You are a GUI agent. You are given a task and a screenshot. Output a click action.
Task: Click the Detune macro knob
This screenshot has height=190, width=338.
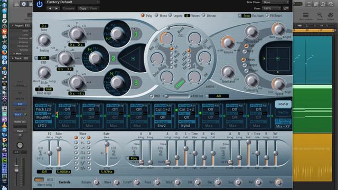[96, 182]
